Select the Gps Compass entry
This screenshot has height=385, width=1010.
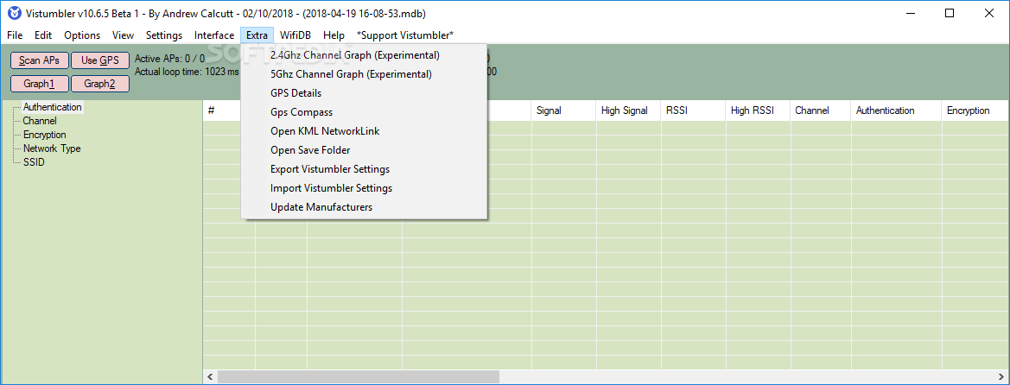[364, 112]
